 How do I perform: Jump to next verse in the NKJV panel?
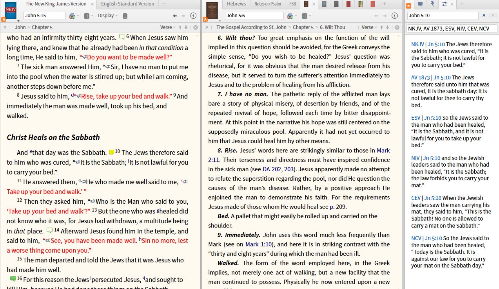(x=187, y=27)
